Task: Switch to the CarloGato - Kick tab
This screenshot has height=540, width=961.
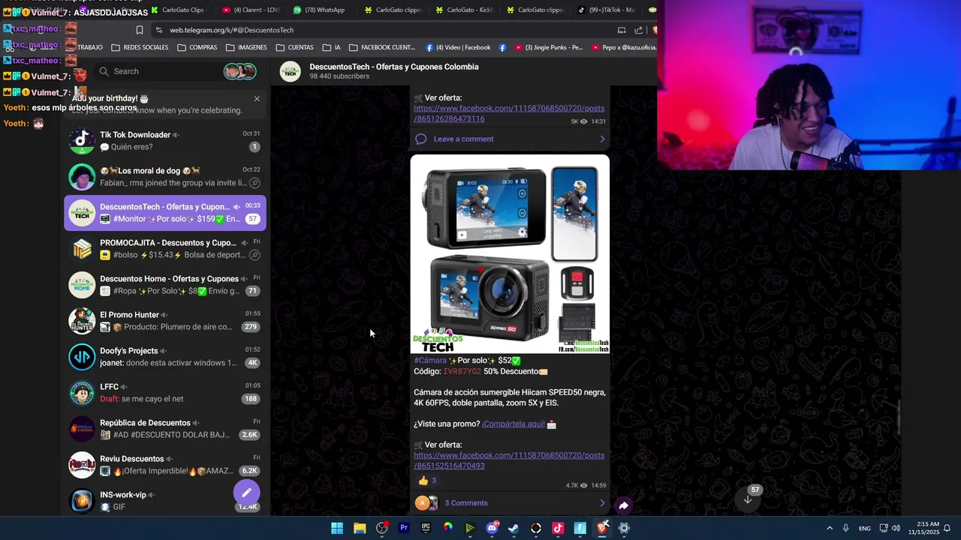Action: tap(463, 10)
